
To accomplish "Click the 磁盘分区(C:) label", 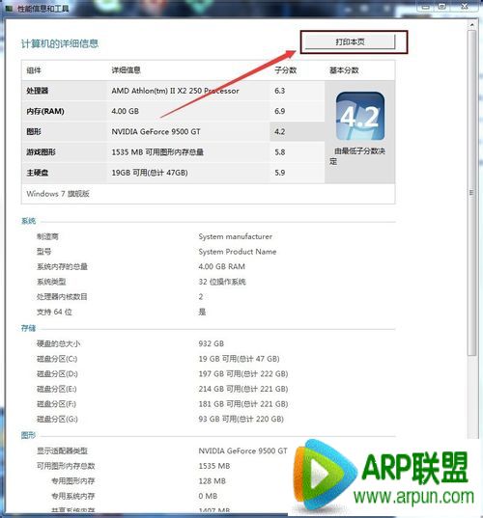I will click(57, 359).
